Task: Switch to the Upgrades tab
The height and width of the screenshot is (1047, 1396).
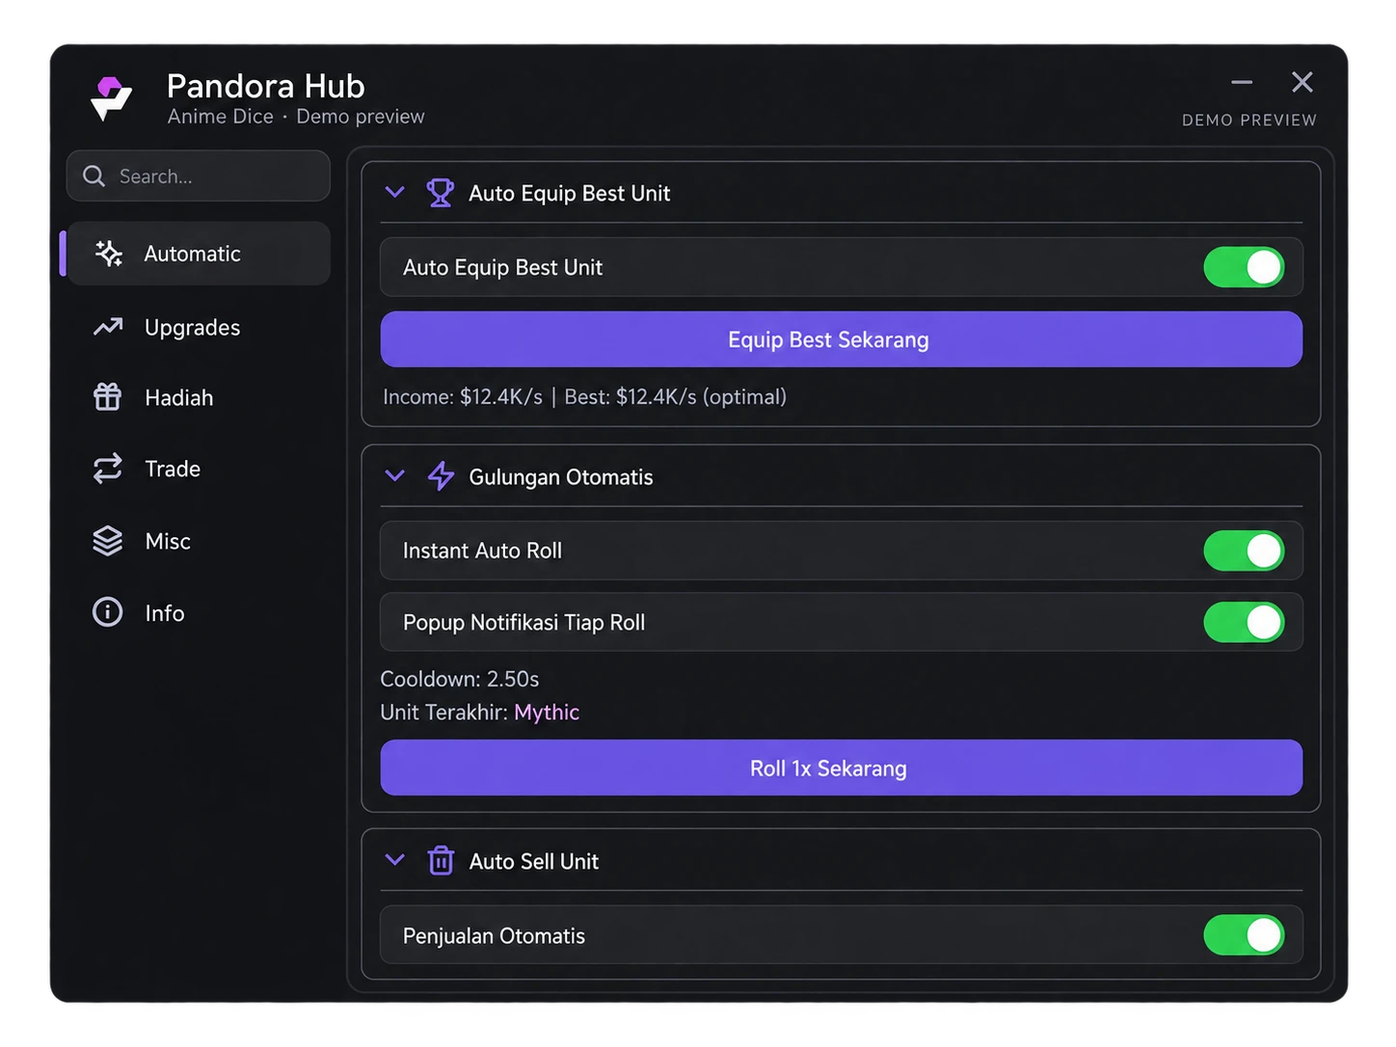Action: click(199, 327)
